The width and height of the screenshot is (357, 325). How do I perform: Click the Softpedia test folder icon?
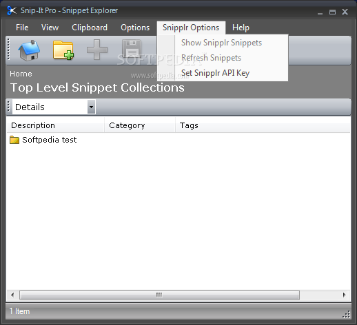click(14, 140)
